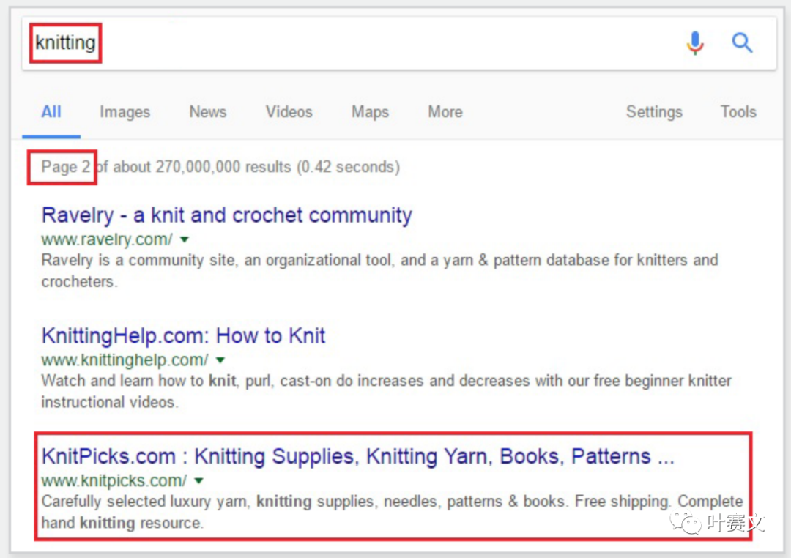Image resolution: width=791 pixels, height=558 pixels.
Task: Show the search Tools options
Action: (738, 112)
